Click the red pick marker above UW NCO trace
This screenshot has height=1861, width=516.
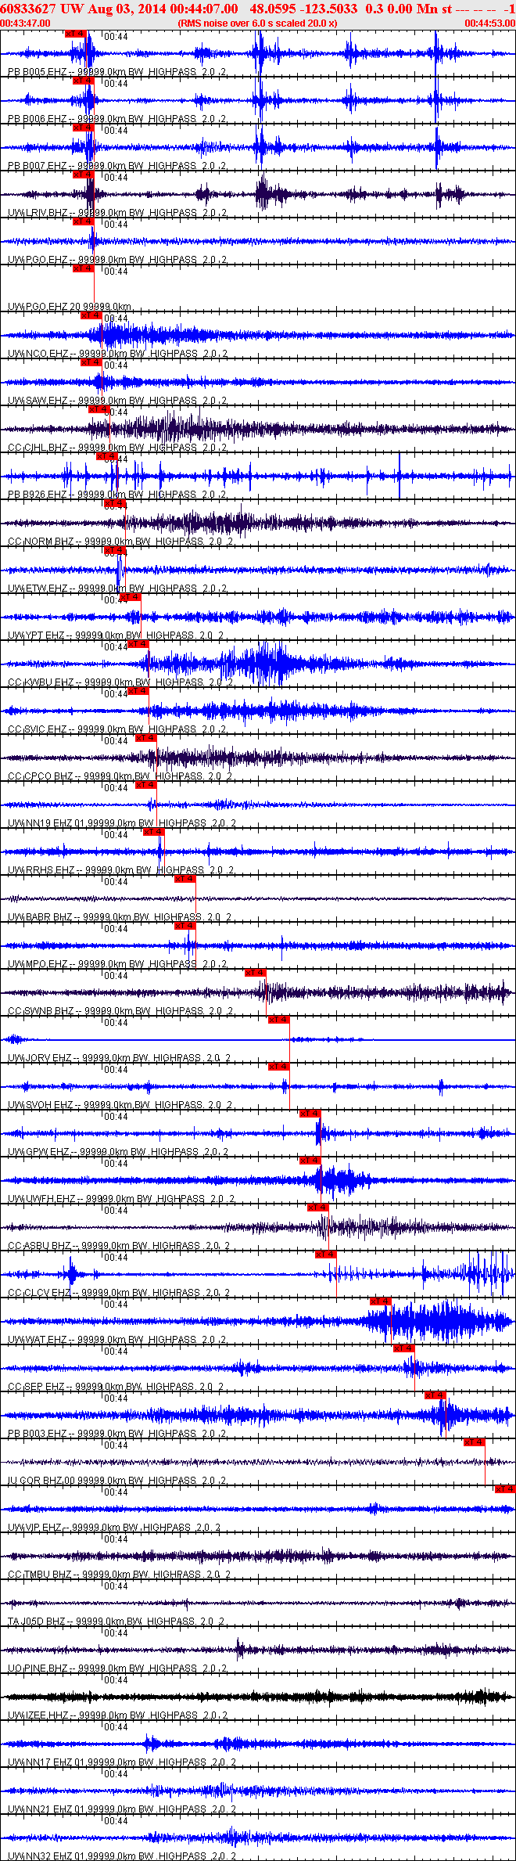(x=91, y=315)
